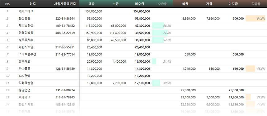Click the 지급 column header
This screenshot has width=267, height=116.
pyautogui.click(x=209, y=4)
